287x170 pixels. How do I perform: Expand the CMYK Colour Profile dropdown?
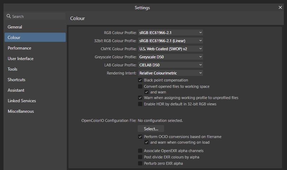point(170,49)
